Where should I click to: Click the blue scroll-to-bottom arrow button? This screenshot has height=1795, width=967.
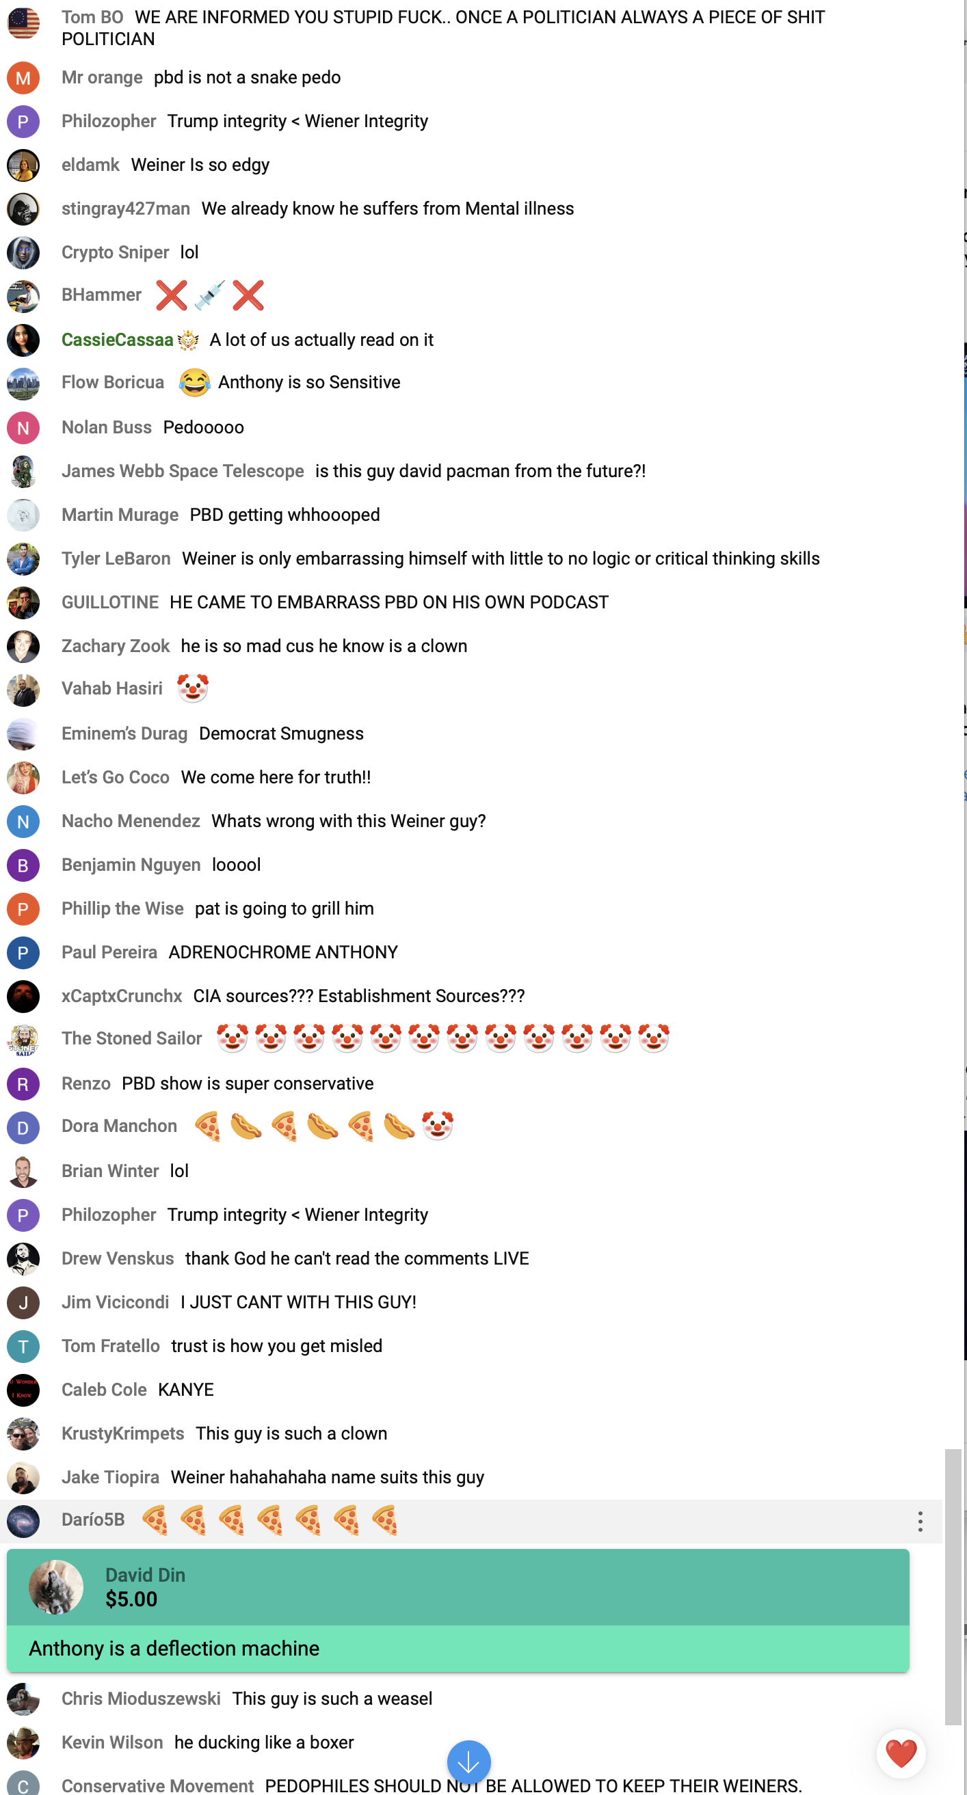(468, 1762)
